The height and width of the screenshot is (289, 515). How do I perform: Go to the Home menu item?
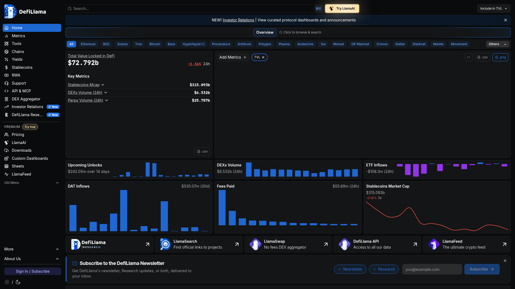pos(32,28)
